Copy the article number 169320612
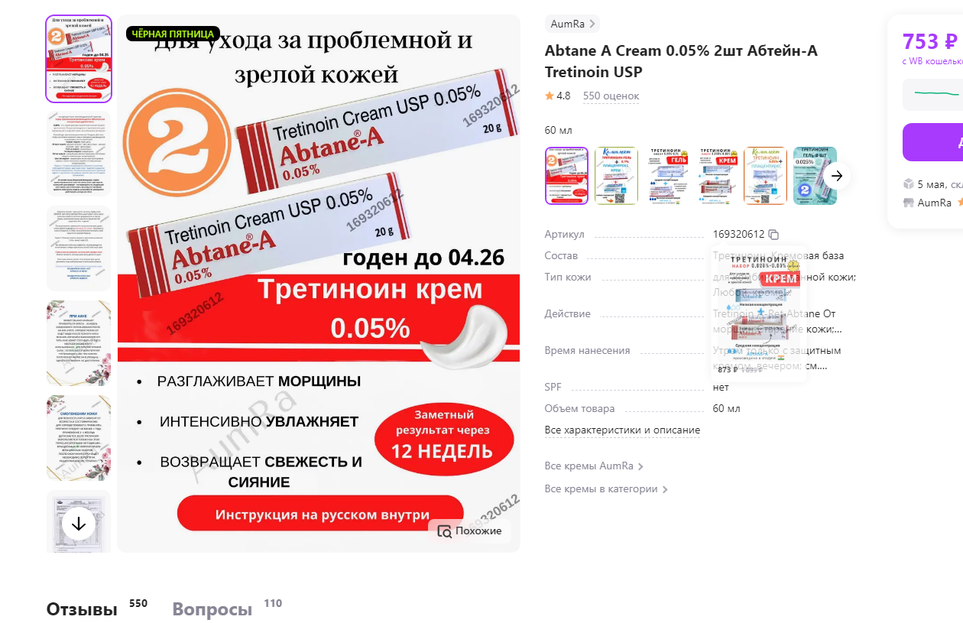 pos(773,235)
